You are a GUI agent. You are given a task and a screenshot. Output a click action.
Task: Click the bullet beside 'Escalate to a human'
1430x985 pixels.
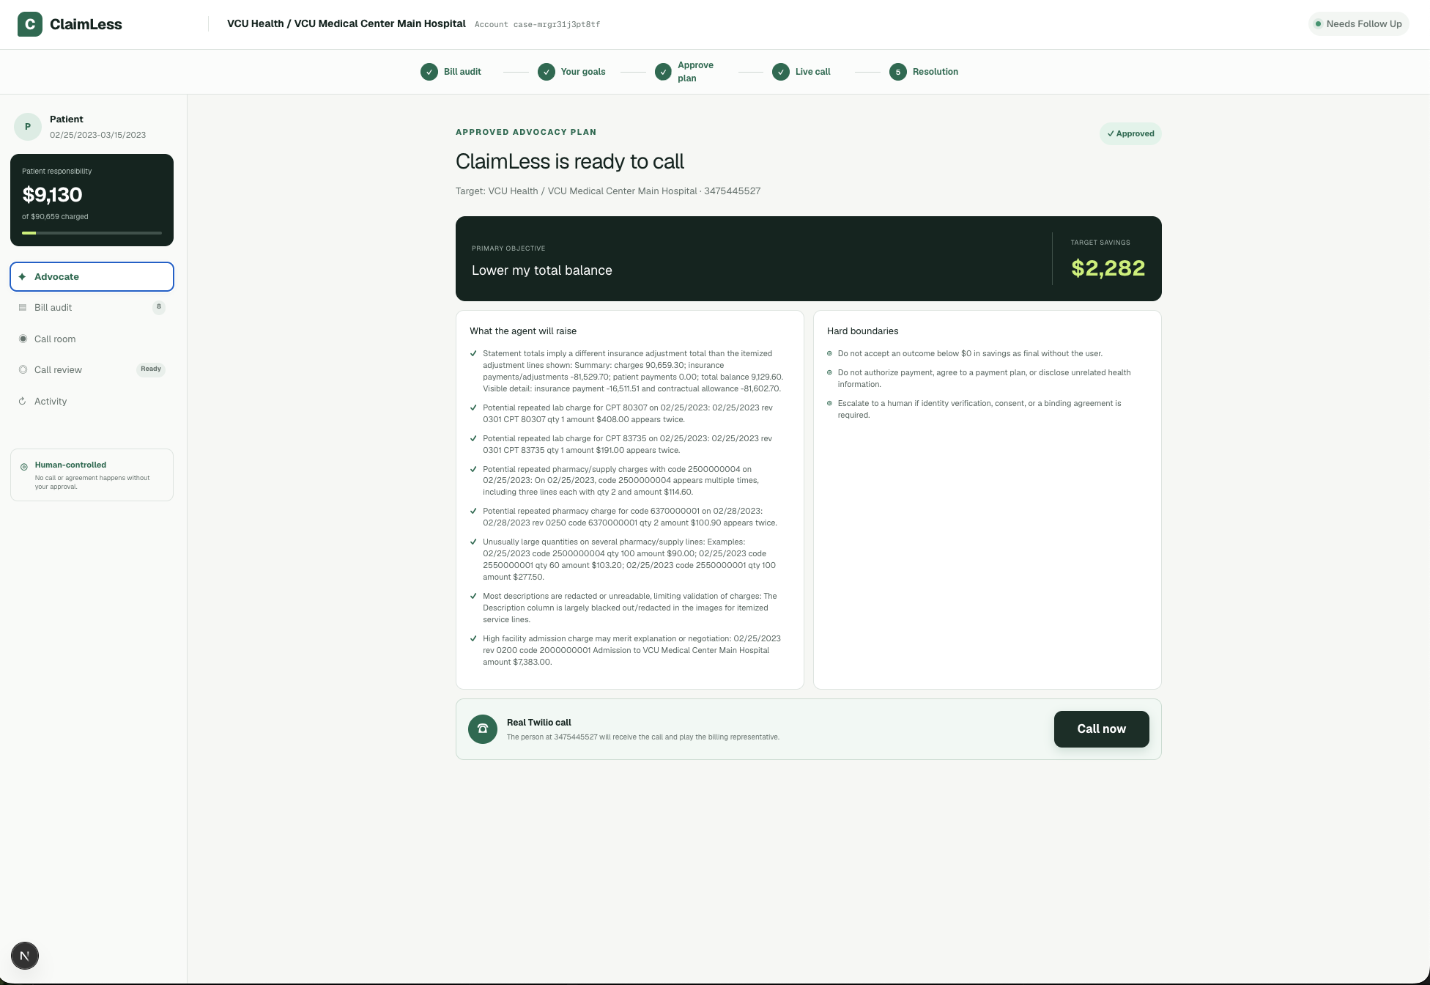coord(829,403)
